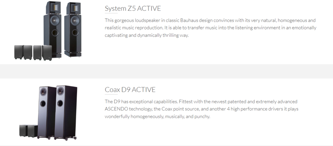
Task: Click the woofer driver on left Z5 tower
Action: click(55, 21)
